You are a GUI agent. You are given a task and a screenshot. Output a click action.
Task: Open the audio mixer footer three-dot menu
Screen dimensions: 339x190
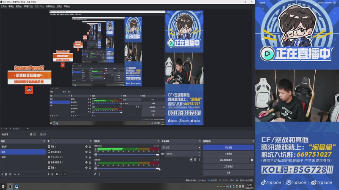click(100, 174)
